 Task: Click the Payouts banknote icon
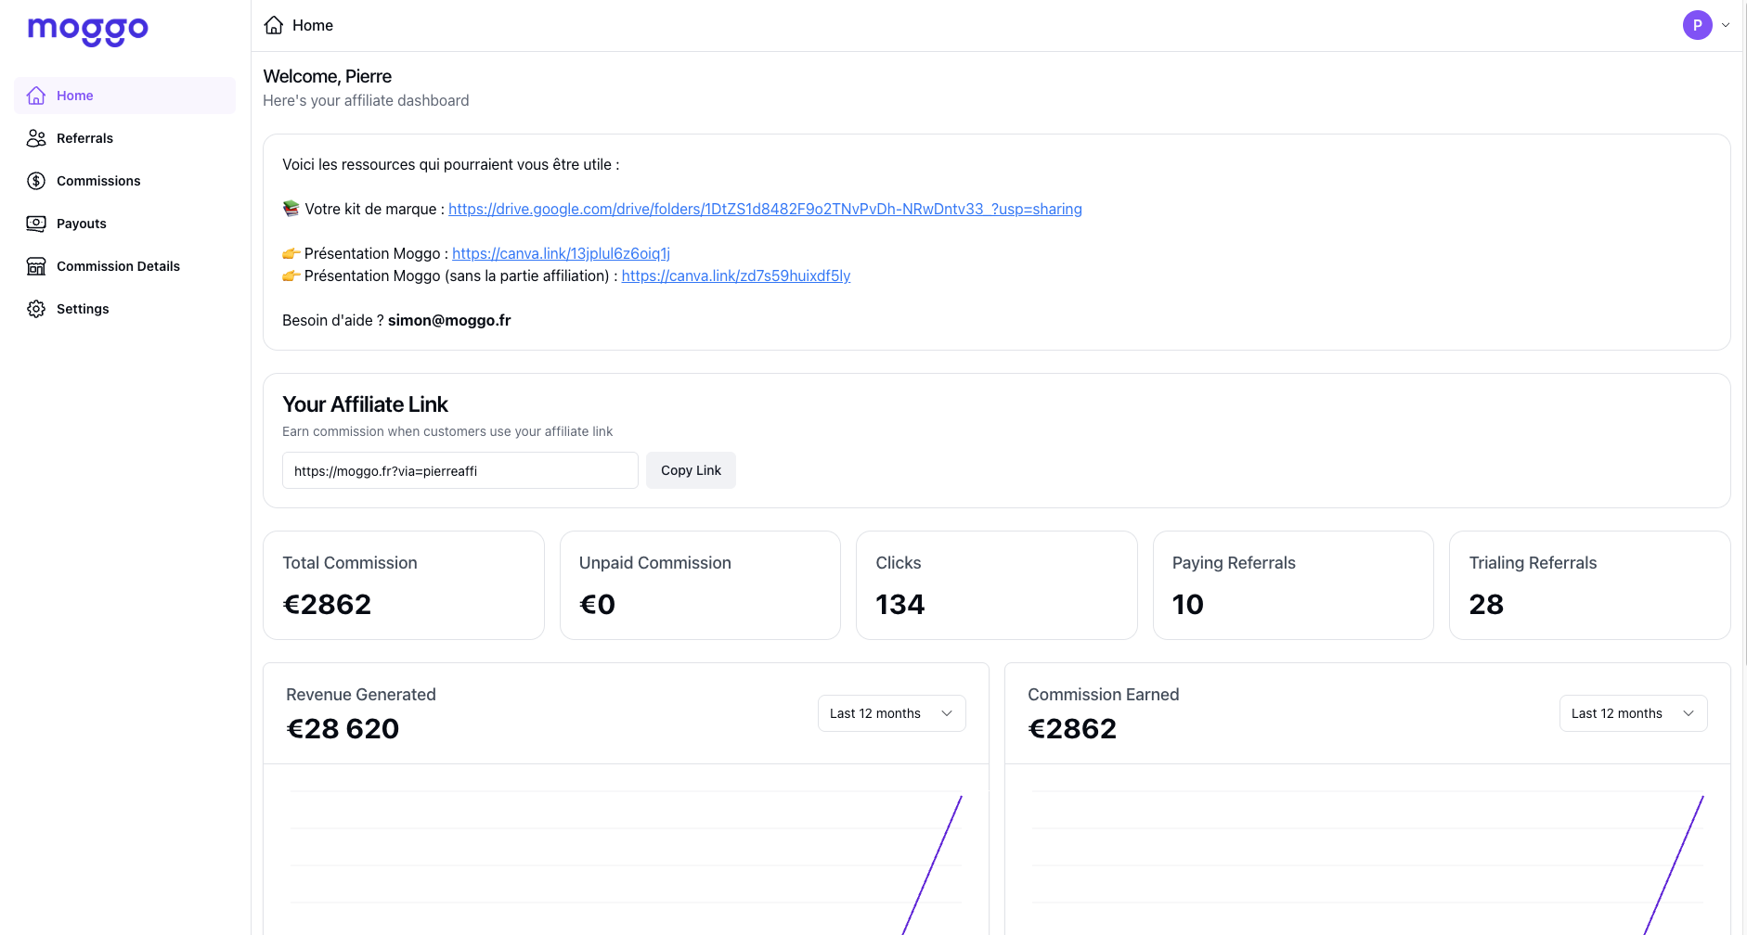(36, 224)
